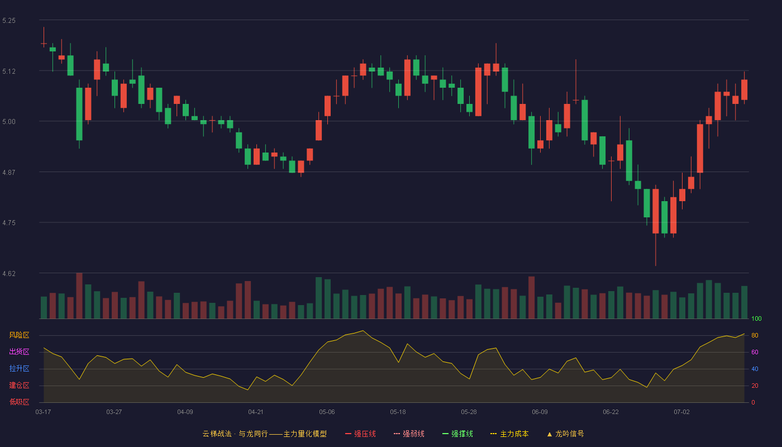Click the 07-02 date axis label

pyautogui.click(x=681, y=412)
